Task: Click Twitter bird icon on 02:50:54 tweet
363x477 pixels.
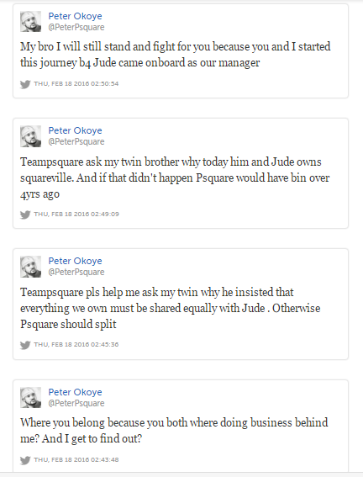Action: point(25,84)
